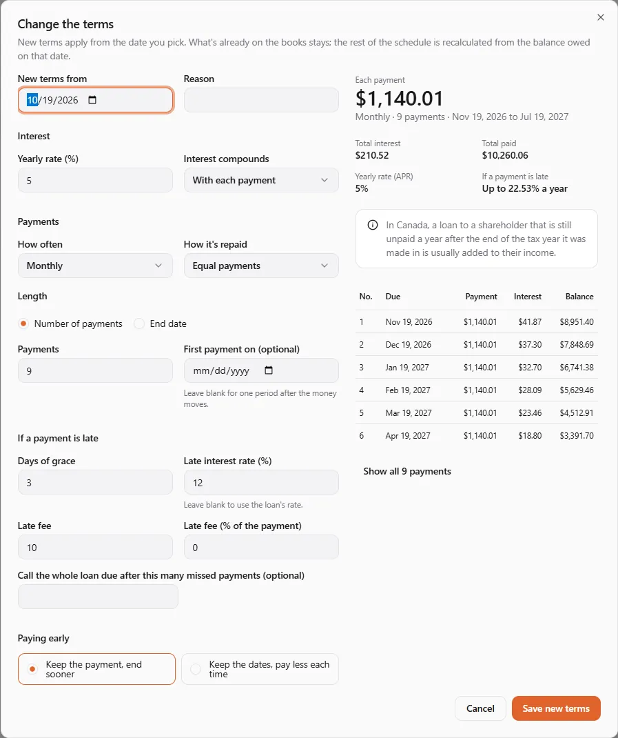Viewport: 618px width, 738px height.
Task: Click the Payments count field
Action: pyautogui.click(x=95, y=370)
